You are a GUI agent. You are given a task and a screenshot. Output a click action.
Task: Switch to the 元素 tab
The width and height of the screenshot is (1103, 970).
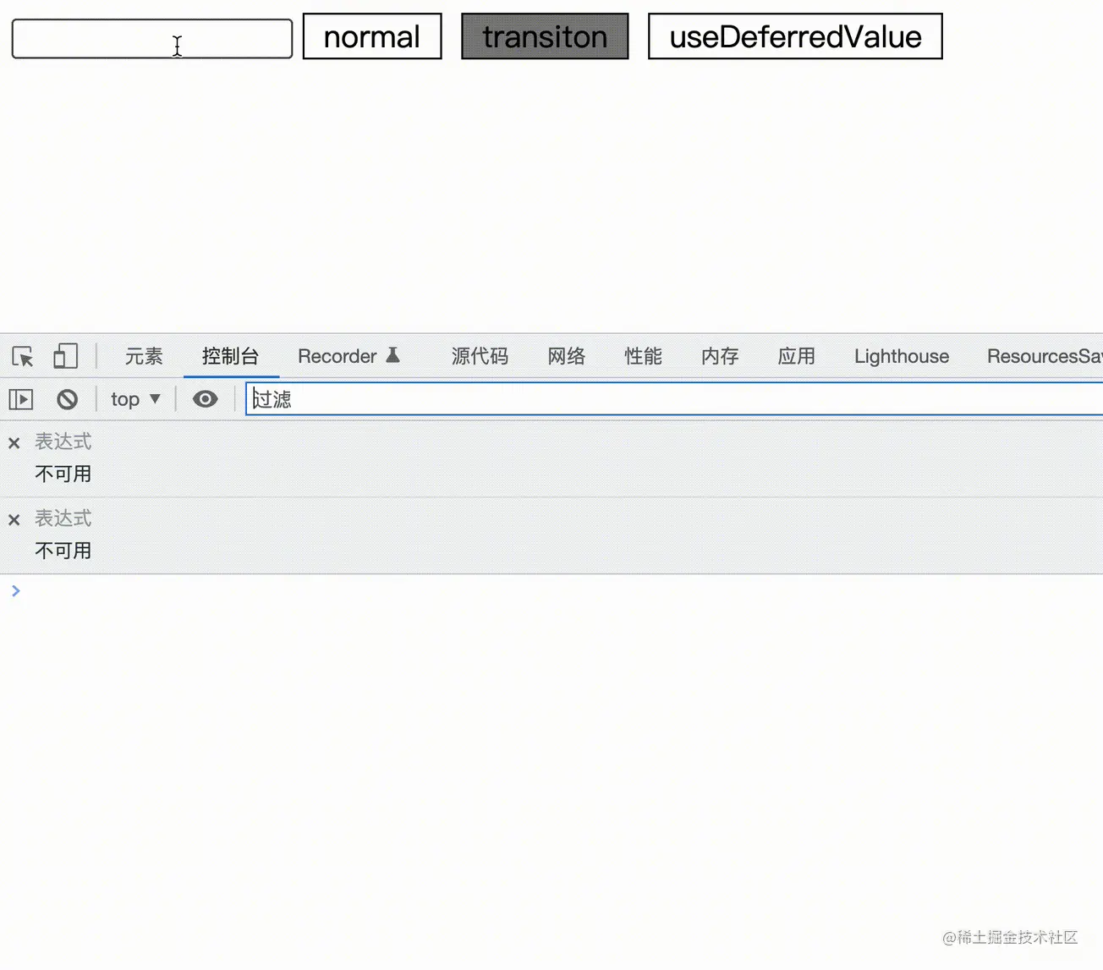tap(143, 356)
